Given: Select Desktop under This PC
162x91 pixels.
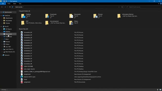Looking at the screenshot, I should (8, 32).
